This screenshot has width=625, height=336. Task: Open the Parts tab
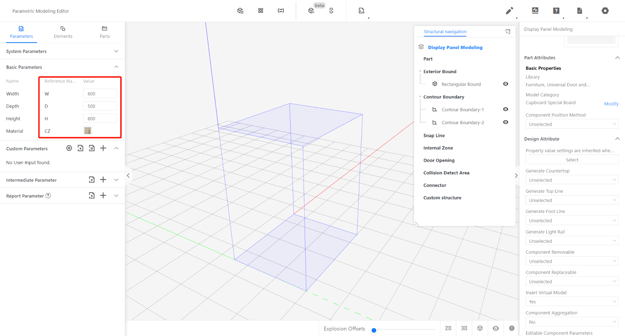[105, 32]
